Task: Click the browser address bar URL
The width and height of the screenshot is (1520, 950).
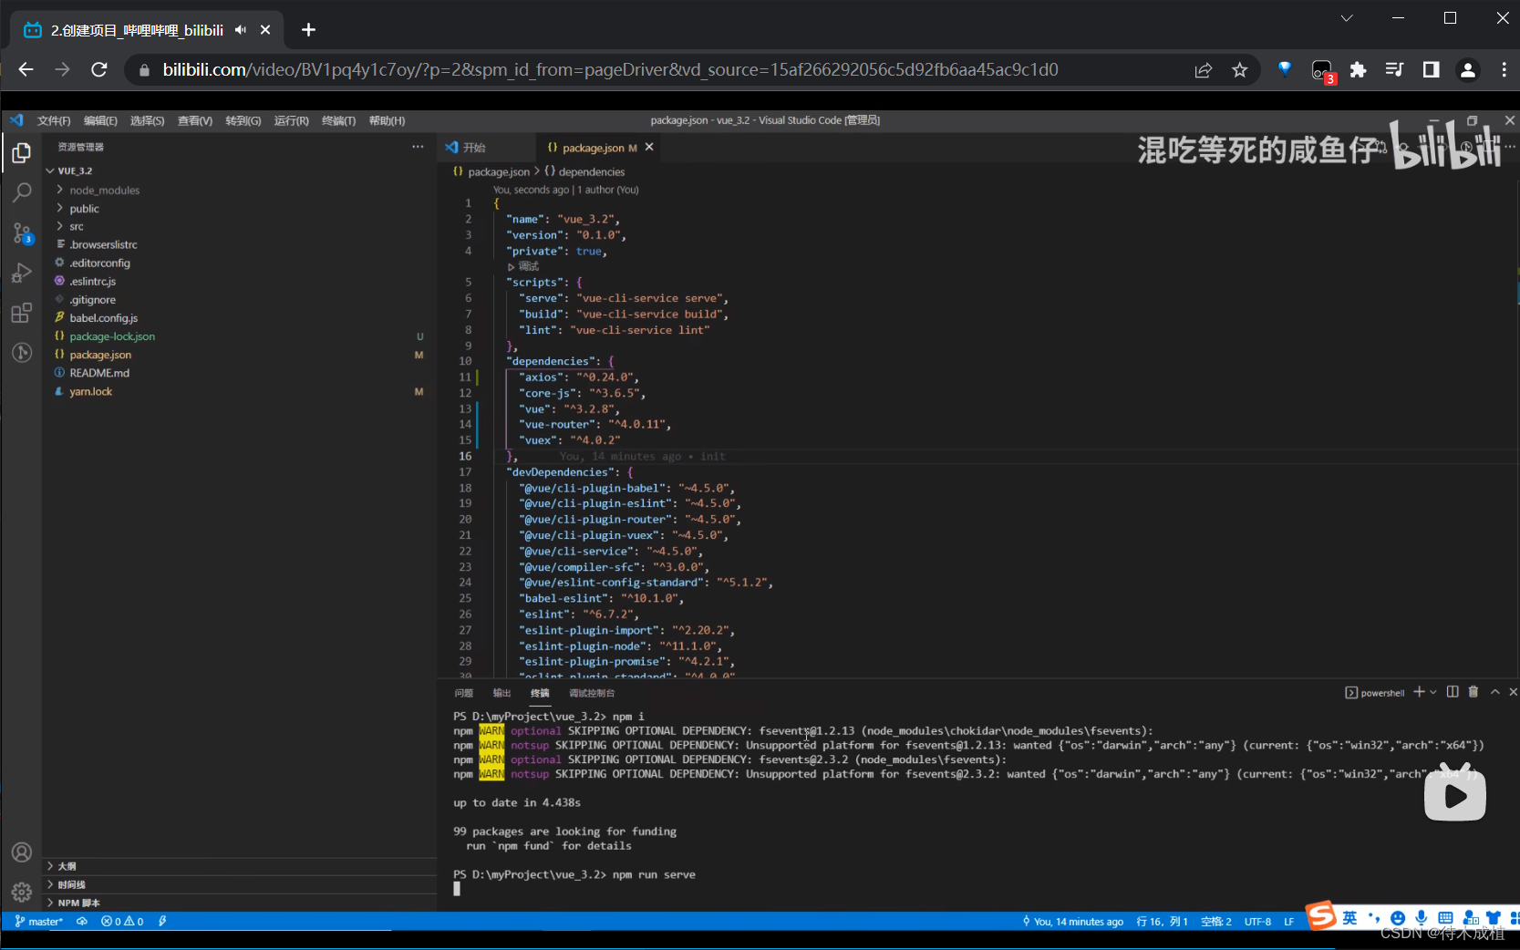Action: point(610,69)
